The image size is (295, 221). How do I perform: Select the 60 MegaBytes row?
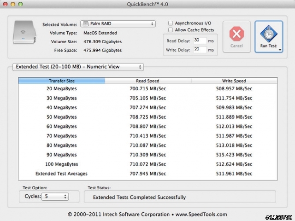tap(147, 126)
